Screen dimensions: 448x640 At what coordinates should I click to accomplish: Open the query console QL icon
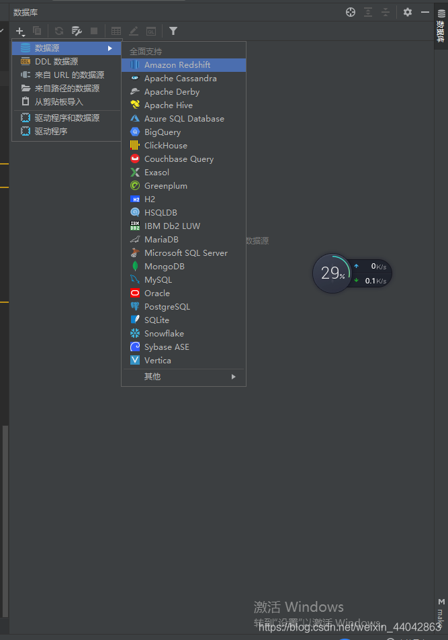(151, 31)
